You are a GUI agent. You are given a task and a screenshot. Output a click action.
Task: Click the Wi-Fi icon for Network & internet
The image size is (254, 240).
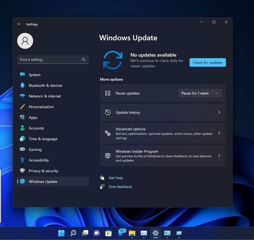click(22, 96)
